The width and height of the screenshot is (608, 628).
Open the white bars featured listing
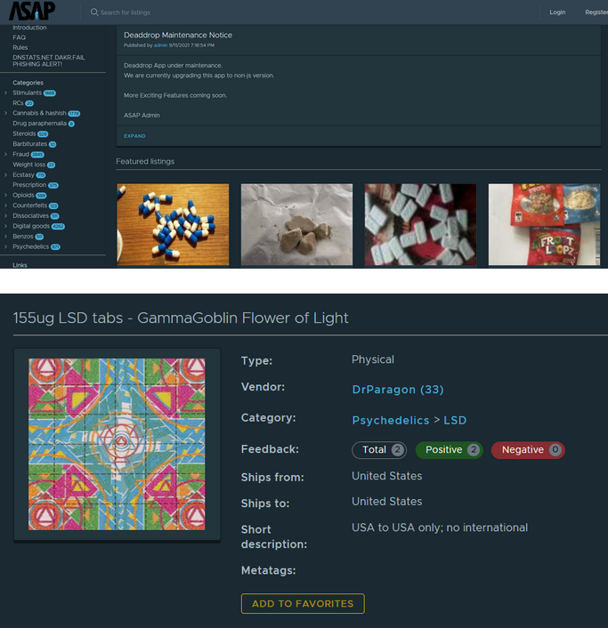(x=420, y=224)
